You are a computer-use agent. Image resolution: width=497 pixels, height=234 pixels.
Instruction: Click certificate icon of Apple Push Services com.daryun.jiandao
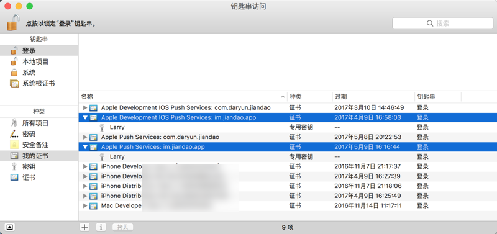(93, 137)
